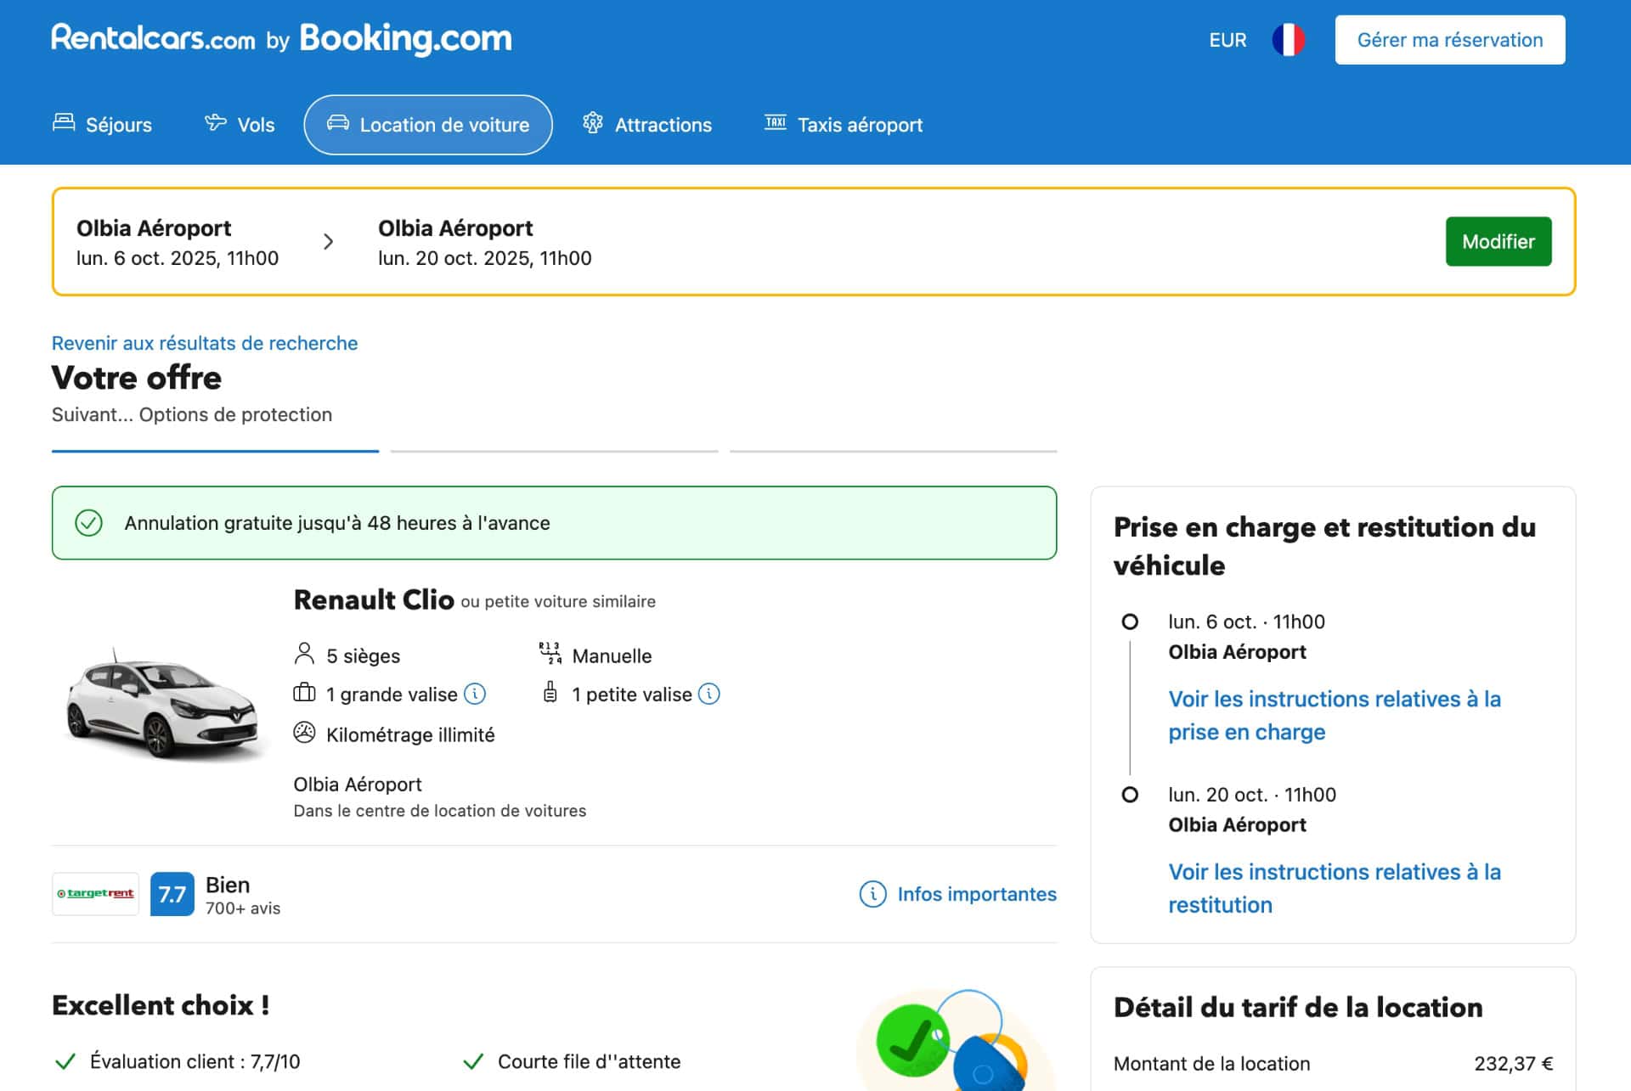Click the grande valise suitcase icon

click(304, 693)
